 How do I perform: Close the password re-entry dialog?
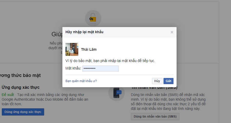172,32
